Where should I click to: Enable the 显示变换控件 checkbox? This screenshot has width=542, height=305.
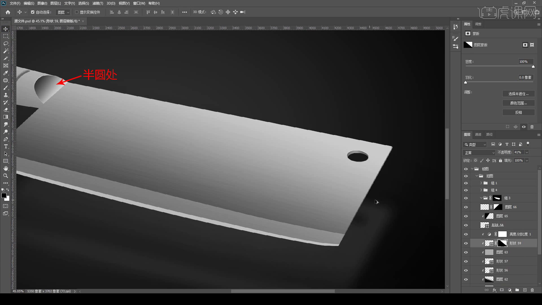77,12
